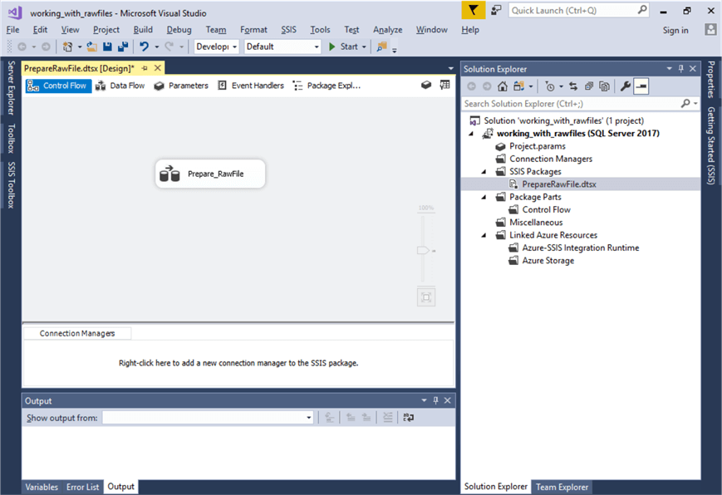Collapse the SSIS Packages folder

484,172
